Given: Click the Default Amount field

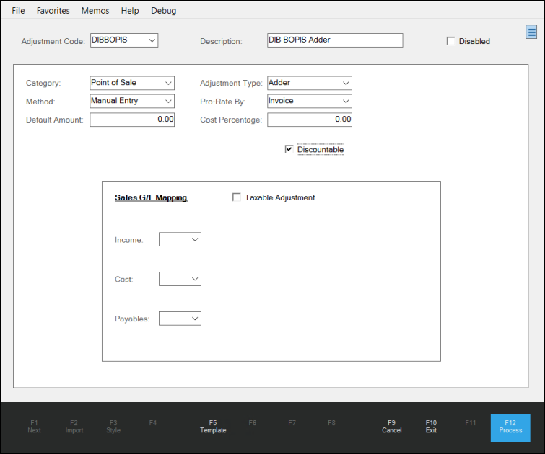Looking at the screenshot, I should pyautogui.click(x=132, y=120).
